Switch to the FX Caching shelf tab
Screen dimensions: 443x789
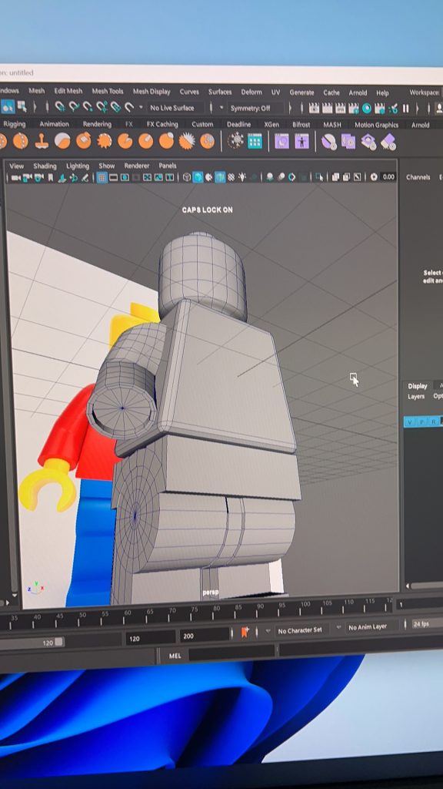click(x=162, y=124)
